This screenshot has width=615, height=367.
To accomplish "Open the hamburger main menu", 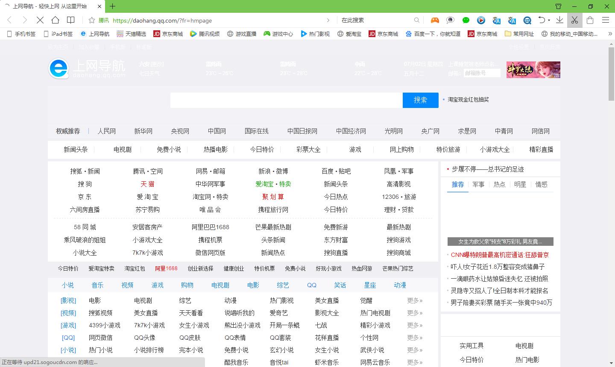I will 605,20.
